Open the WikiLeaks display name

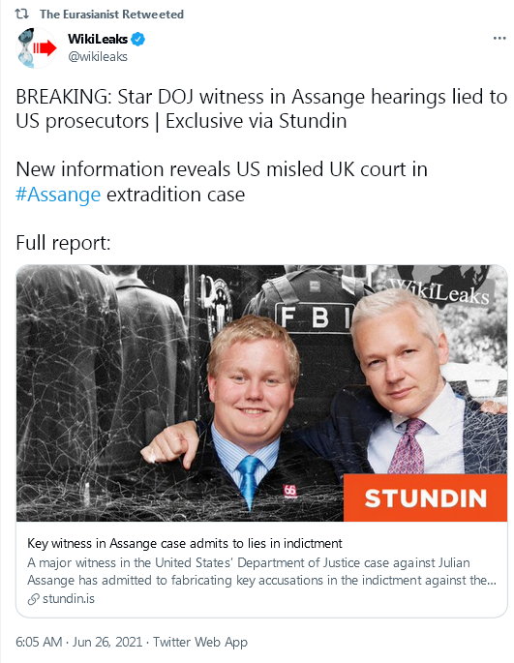(98, 39)
